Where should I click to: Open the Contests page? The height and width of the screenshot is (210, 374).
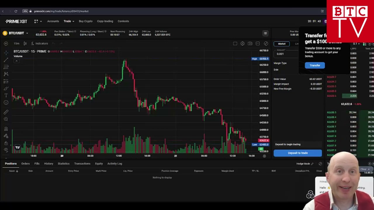click(123, 21)
